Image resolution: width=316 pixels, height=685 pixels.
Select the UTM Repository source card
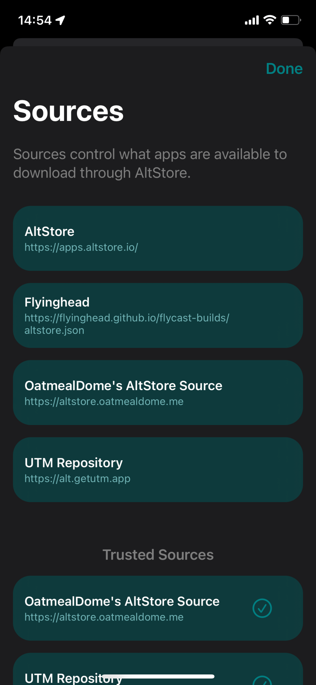tap(158, 470)
